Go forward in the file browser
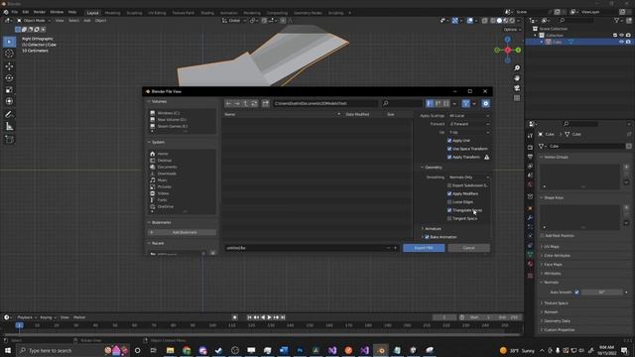635x357 pixels. tap(237, 103)
